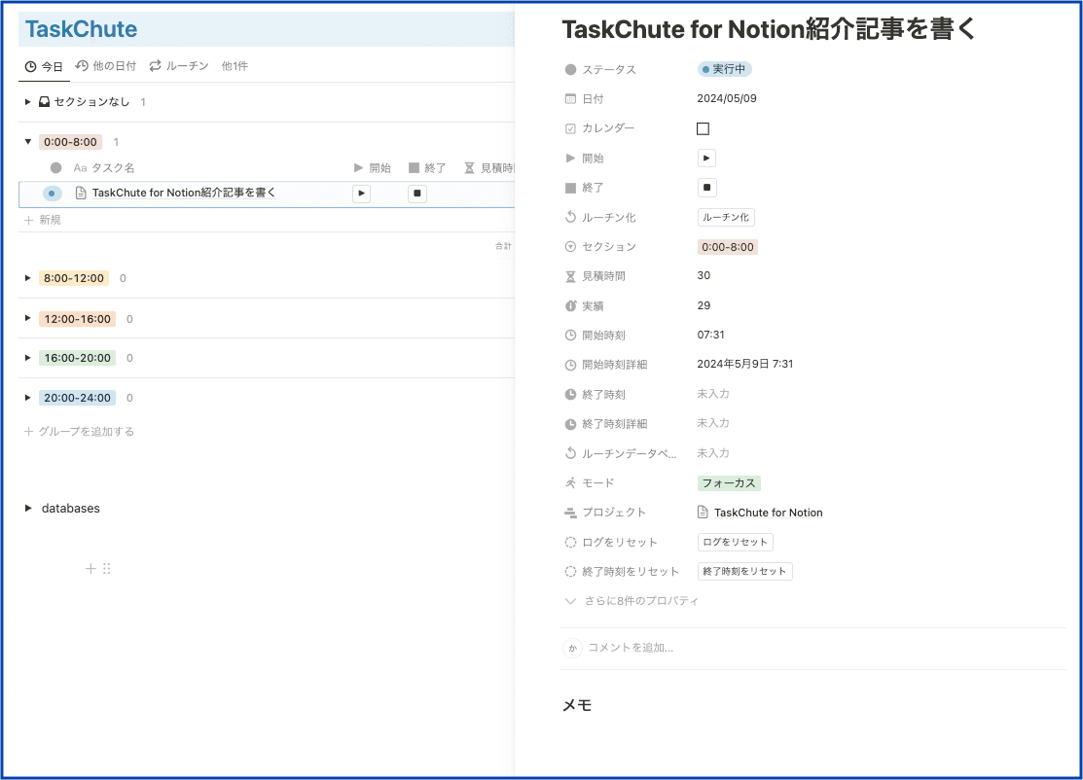Click the inbox icon next to セクションなし
The width and height of the screenshot is (1083, 780).
click(x=42, y=101)
